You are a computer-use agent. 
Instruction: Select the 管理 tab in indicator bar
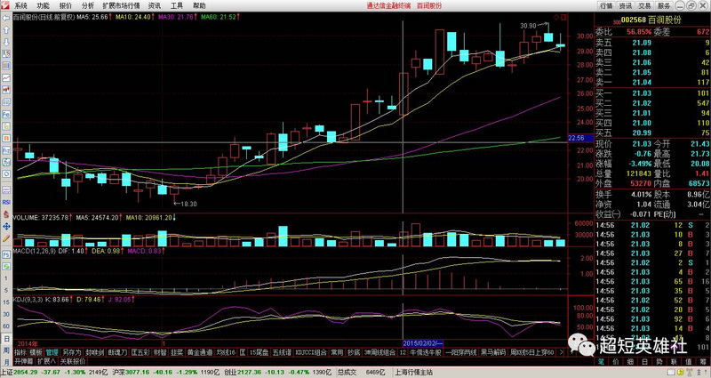pos(52,352)
